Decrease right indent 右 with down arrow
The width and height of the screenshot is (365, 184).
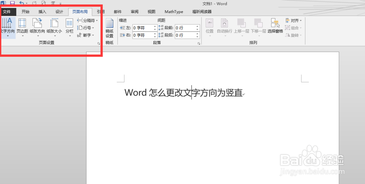(155, 37)
